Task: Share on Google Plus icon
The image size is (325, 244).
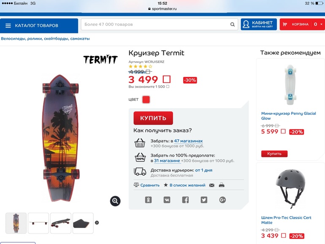Action: click(x=222, y=200)
